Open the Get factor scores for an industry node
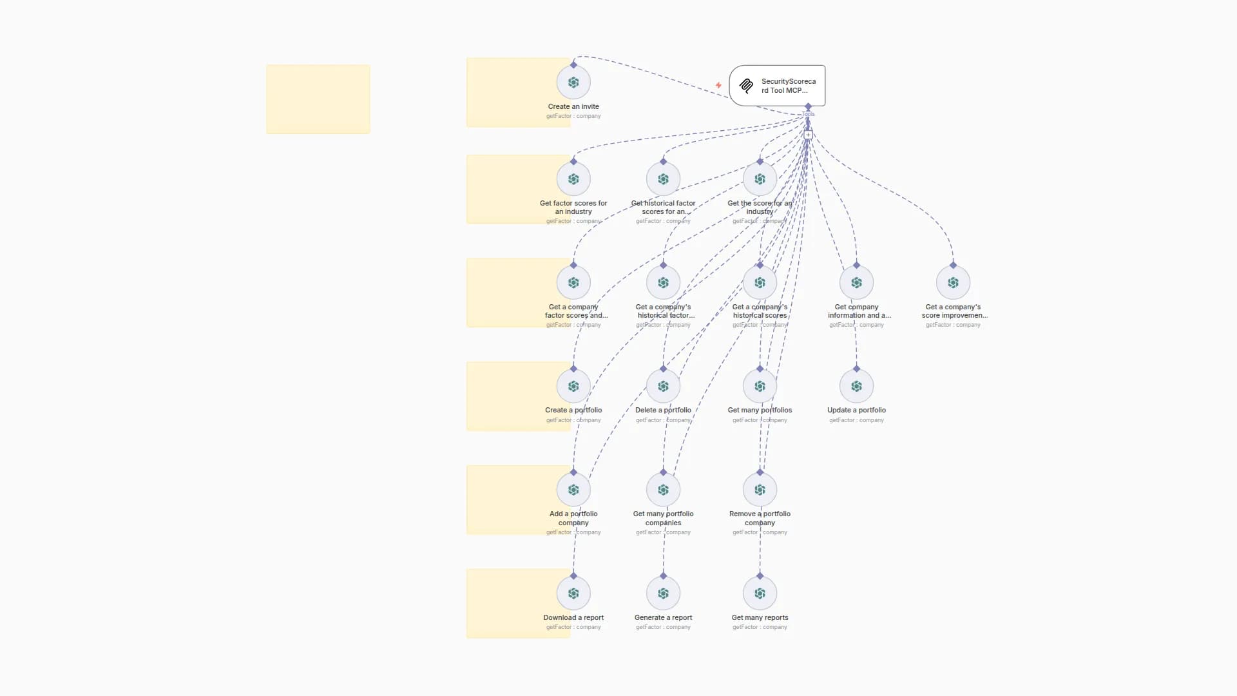Viewport: 1237px width, 696px height. point(573,179)
